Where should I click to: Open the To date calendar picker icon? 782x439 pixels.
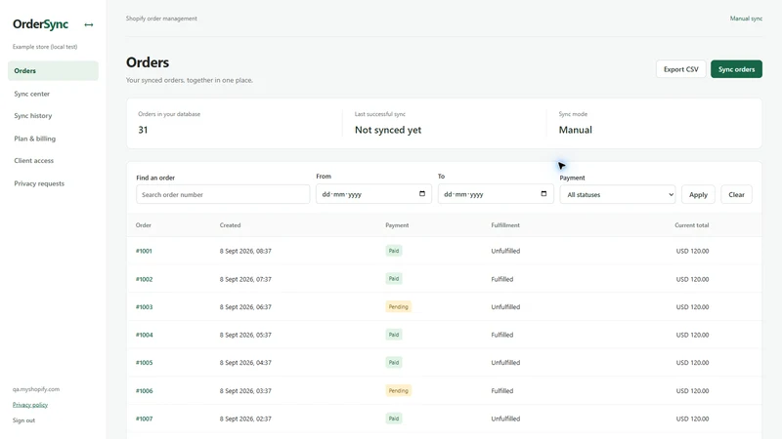(x=543, y=193)
